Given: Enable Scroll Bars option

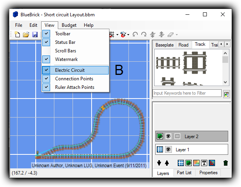Looking at the screenshot, I should coord(75,51).
